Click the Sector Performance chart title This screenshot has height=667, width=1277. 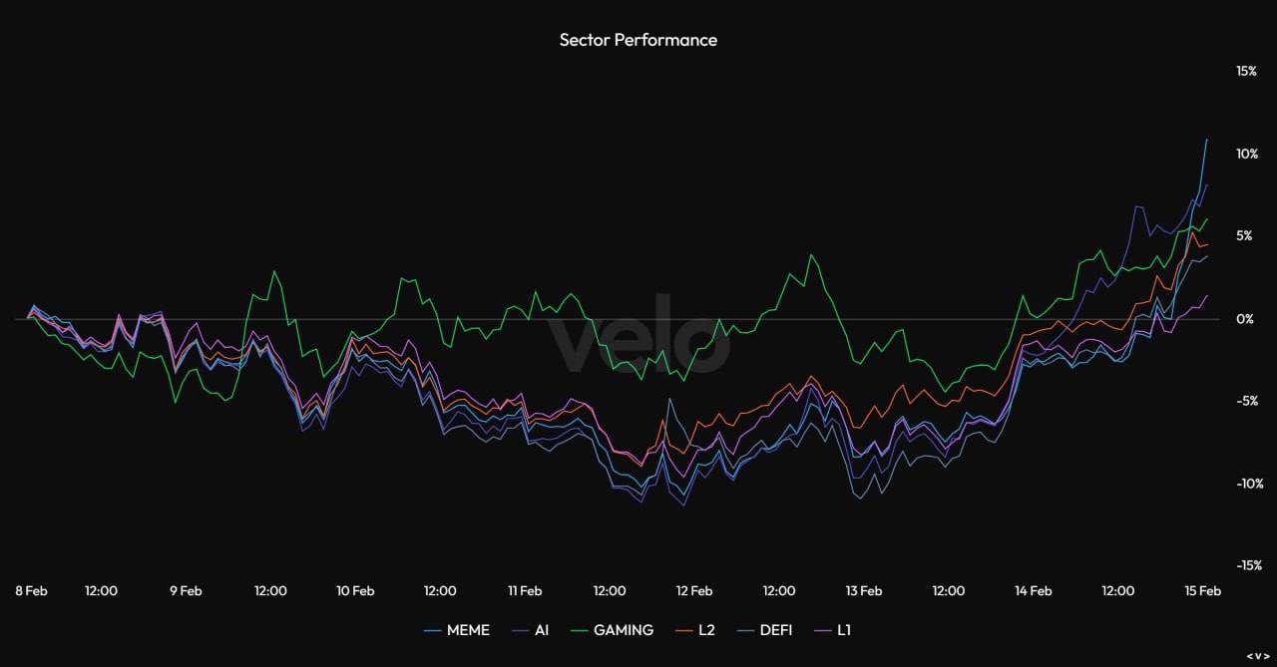point(638,40)
